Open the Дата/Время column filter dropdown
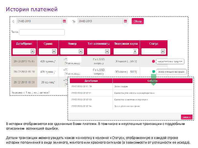 pyautogui.click(x=32, y=51)
